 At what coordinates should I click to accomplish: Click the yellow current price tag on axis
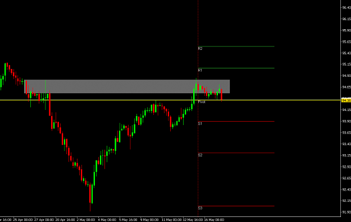click(x=347, y=100)
